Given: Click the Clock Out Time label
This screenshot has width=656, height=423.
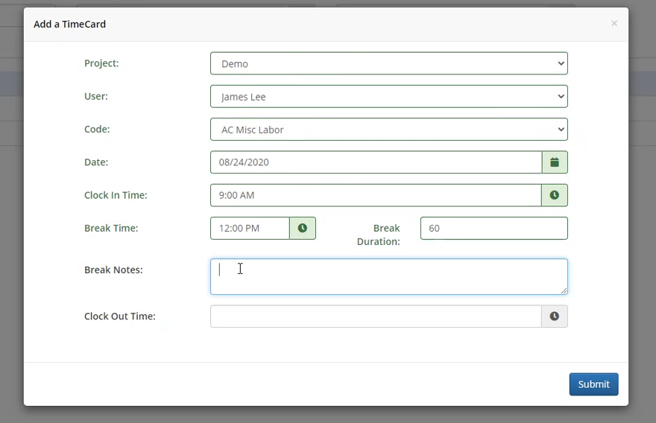Looking at the screenshot, I should (x=119, y=316).
